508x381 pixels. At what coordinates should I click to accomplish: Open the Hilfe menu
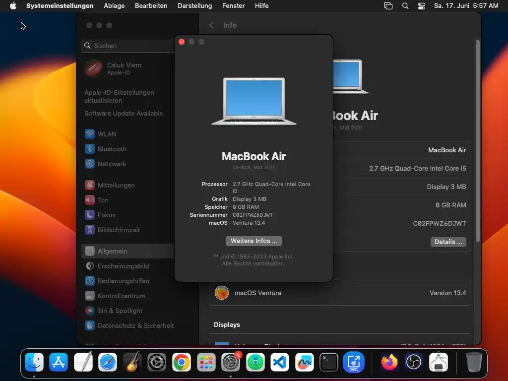coord(261,5)
